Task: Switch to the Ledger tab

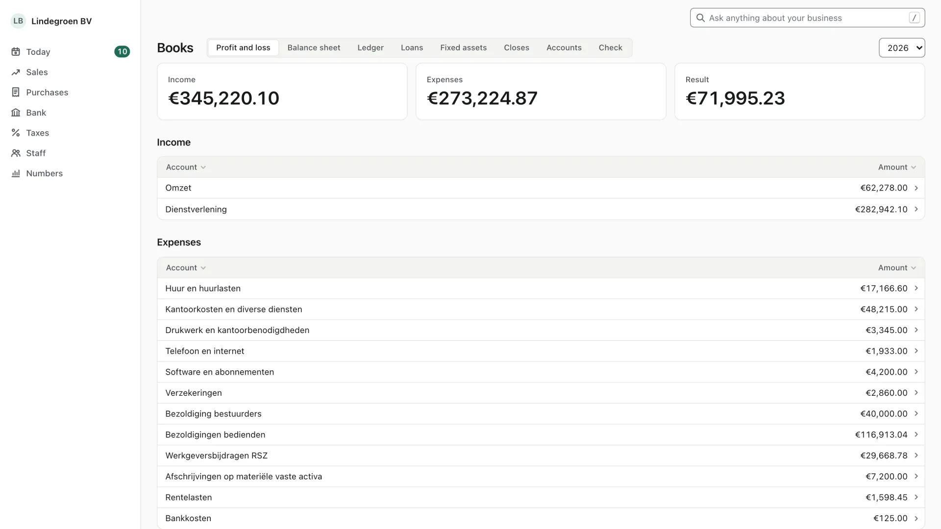Action: [371, 48]
